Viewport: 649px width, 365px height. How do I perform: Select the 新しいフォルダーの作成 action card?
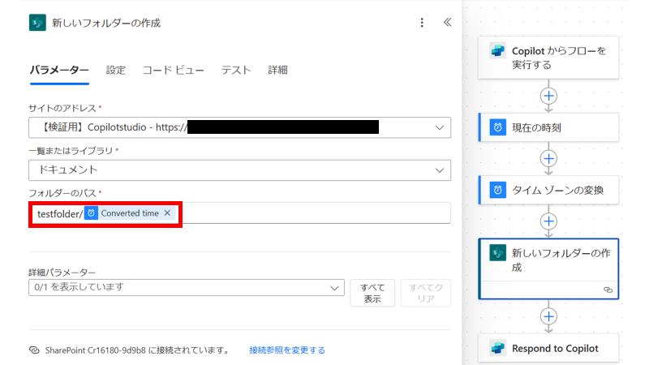coord(548,268)
